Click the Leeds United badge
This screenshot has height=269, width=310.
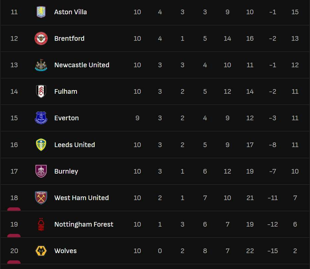click(41, 145)
